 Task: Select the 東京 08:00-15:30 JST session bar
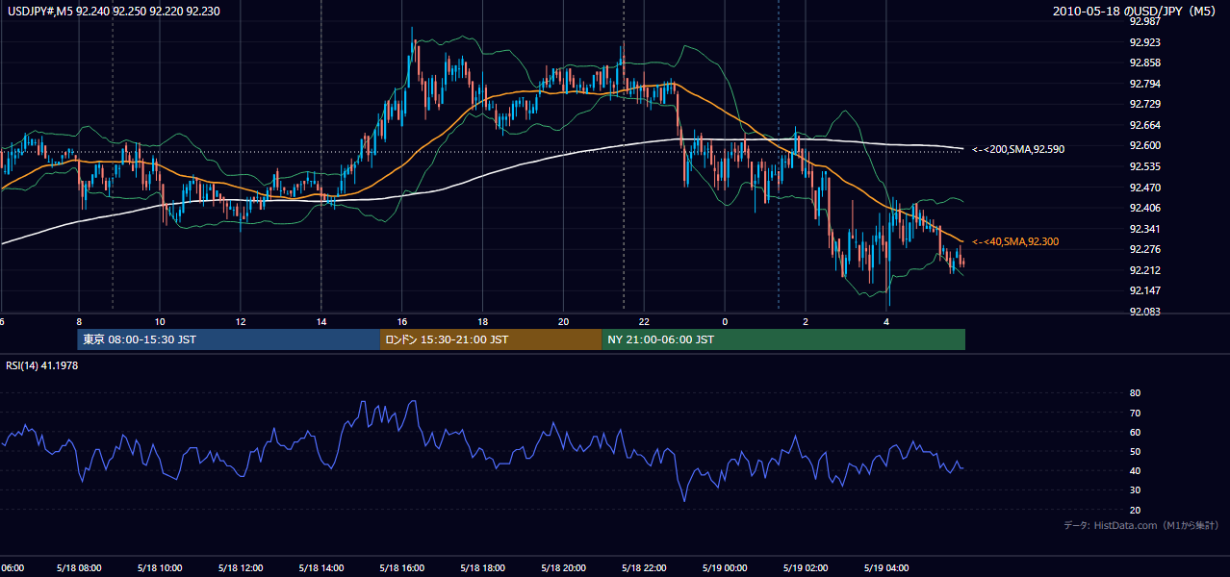tap(229, 339)
